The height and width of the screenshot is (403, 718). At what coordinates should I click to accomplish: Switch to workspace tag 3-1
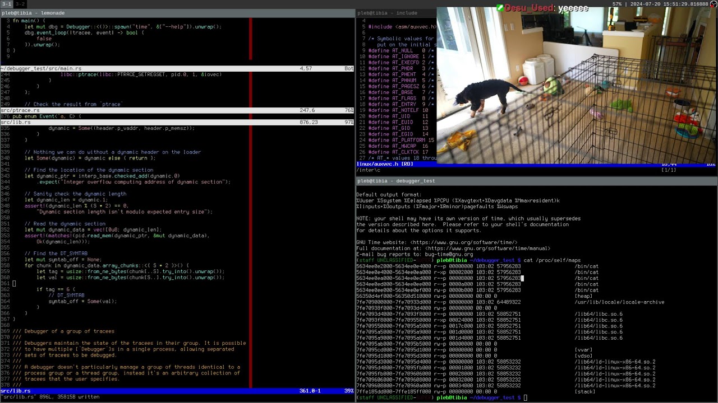tap(6, 4)
